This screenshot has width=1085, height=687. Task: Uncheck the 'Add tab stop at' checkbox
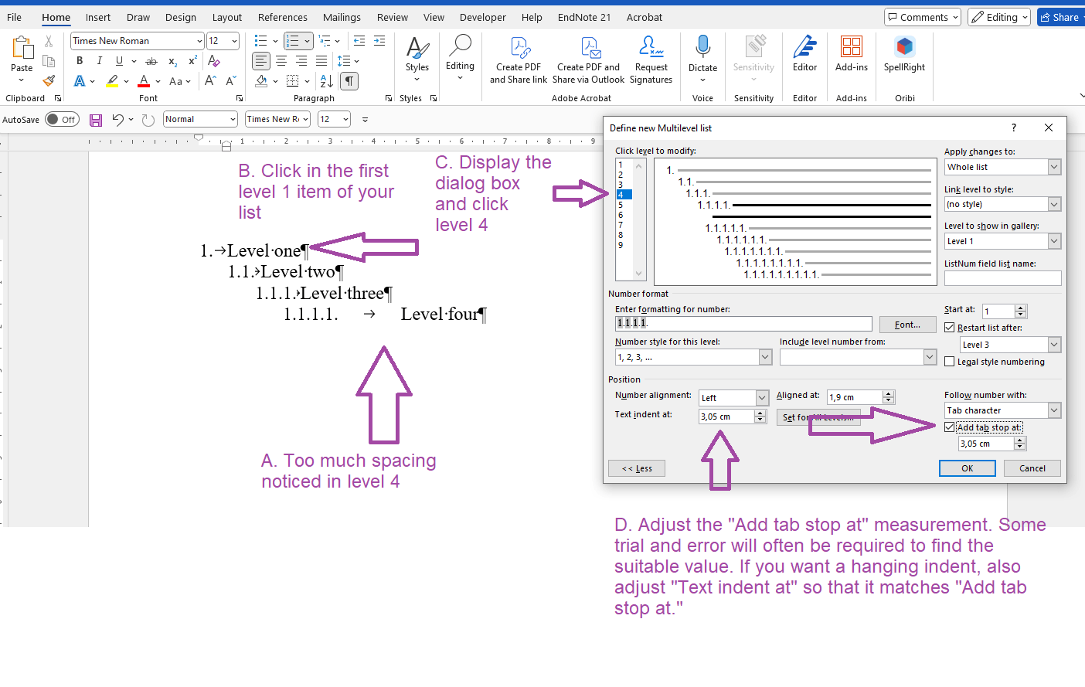950,427
